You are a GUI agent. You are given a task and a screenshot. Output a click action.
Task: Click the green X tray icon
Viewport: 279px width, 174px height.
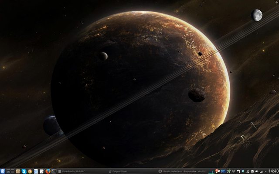(229, 171)
